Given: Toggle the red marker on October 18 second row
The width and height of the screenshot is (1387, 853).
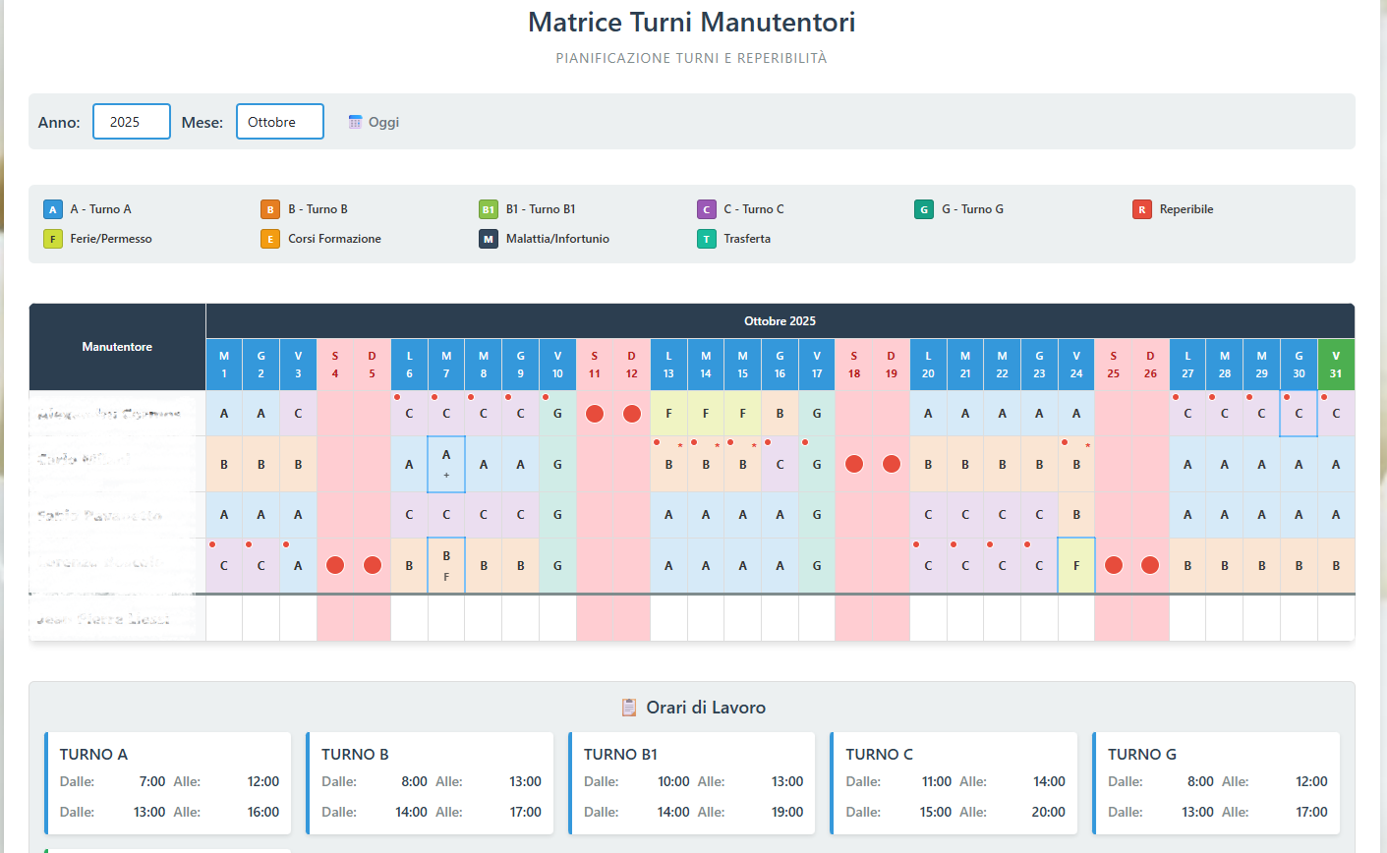Looking at the screenshot, I should click(854, 463).
